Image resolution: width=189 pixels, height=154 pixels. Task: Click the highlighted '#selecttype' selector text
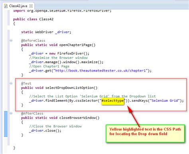click(112, 101)
